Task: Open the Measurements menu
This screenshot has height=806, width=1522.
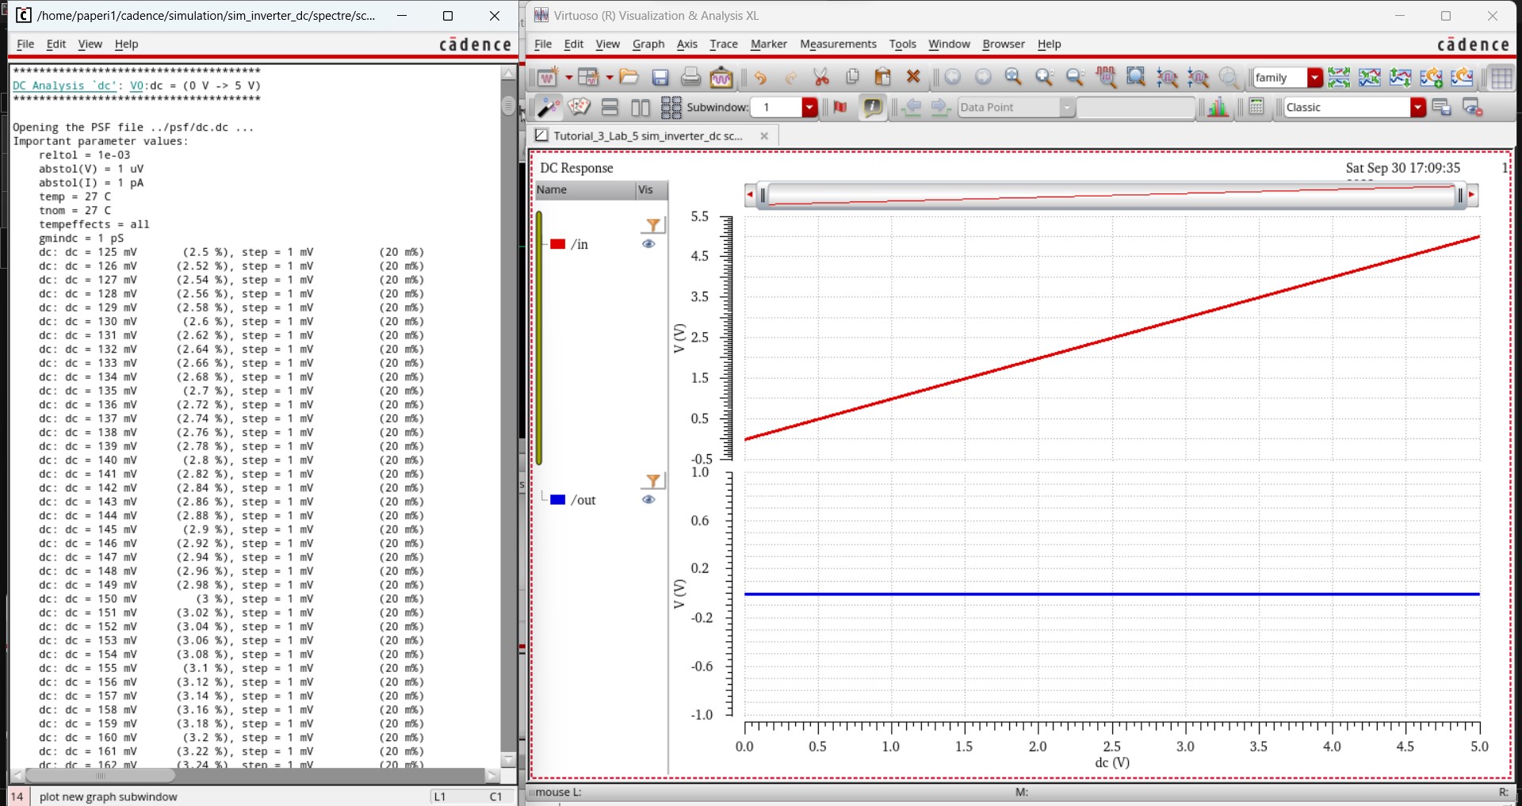Action: (838, 44)
